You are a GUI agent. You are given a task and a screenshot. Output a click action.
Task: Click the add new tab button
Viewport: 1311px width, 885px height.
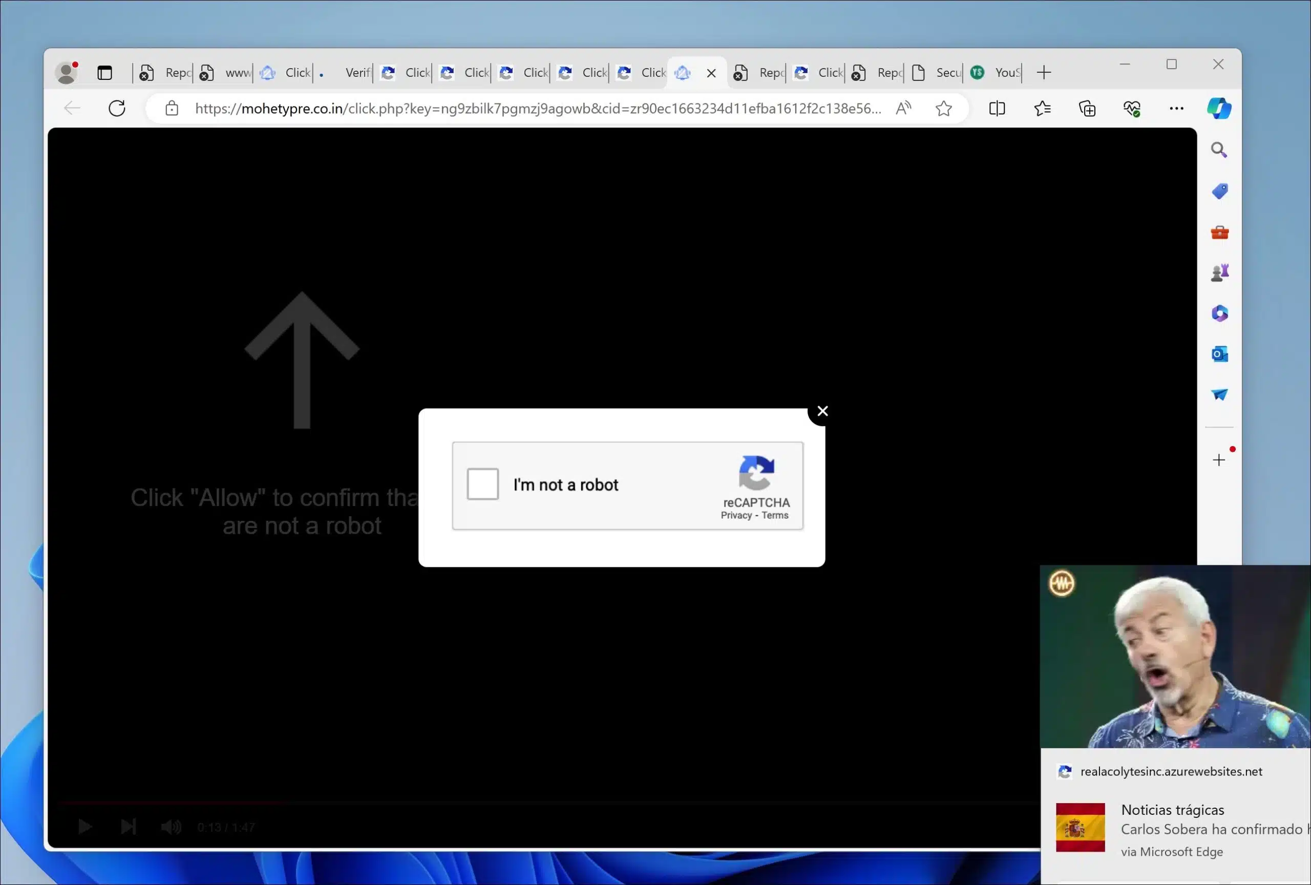point(1044,71)
